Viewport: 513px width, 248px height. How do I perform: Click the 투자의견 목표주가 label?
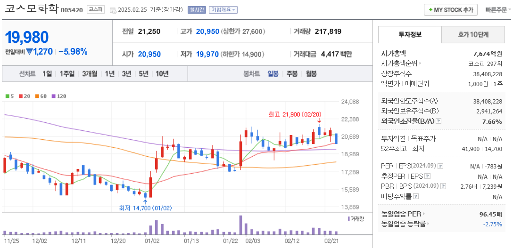click(x=409, y=139)
